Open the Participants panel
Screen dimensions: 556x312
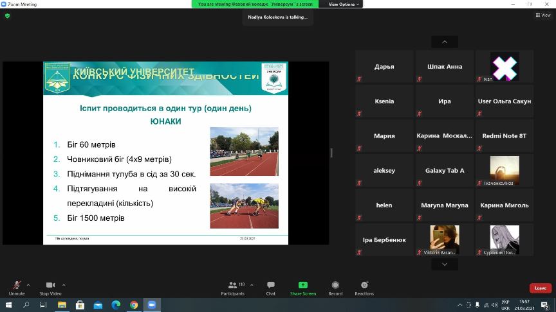pyautogui.click(x=232, y=288)
